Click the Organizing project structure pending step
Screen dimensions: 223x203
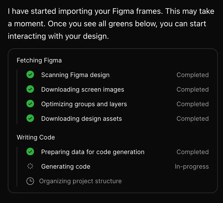tap(80, 181)
